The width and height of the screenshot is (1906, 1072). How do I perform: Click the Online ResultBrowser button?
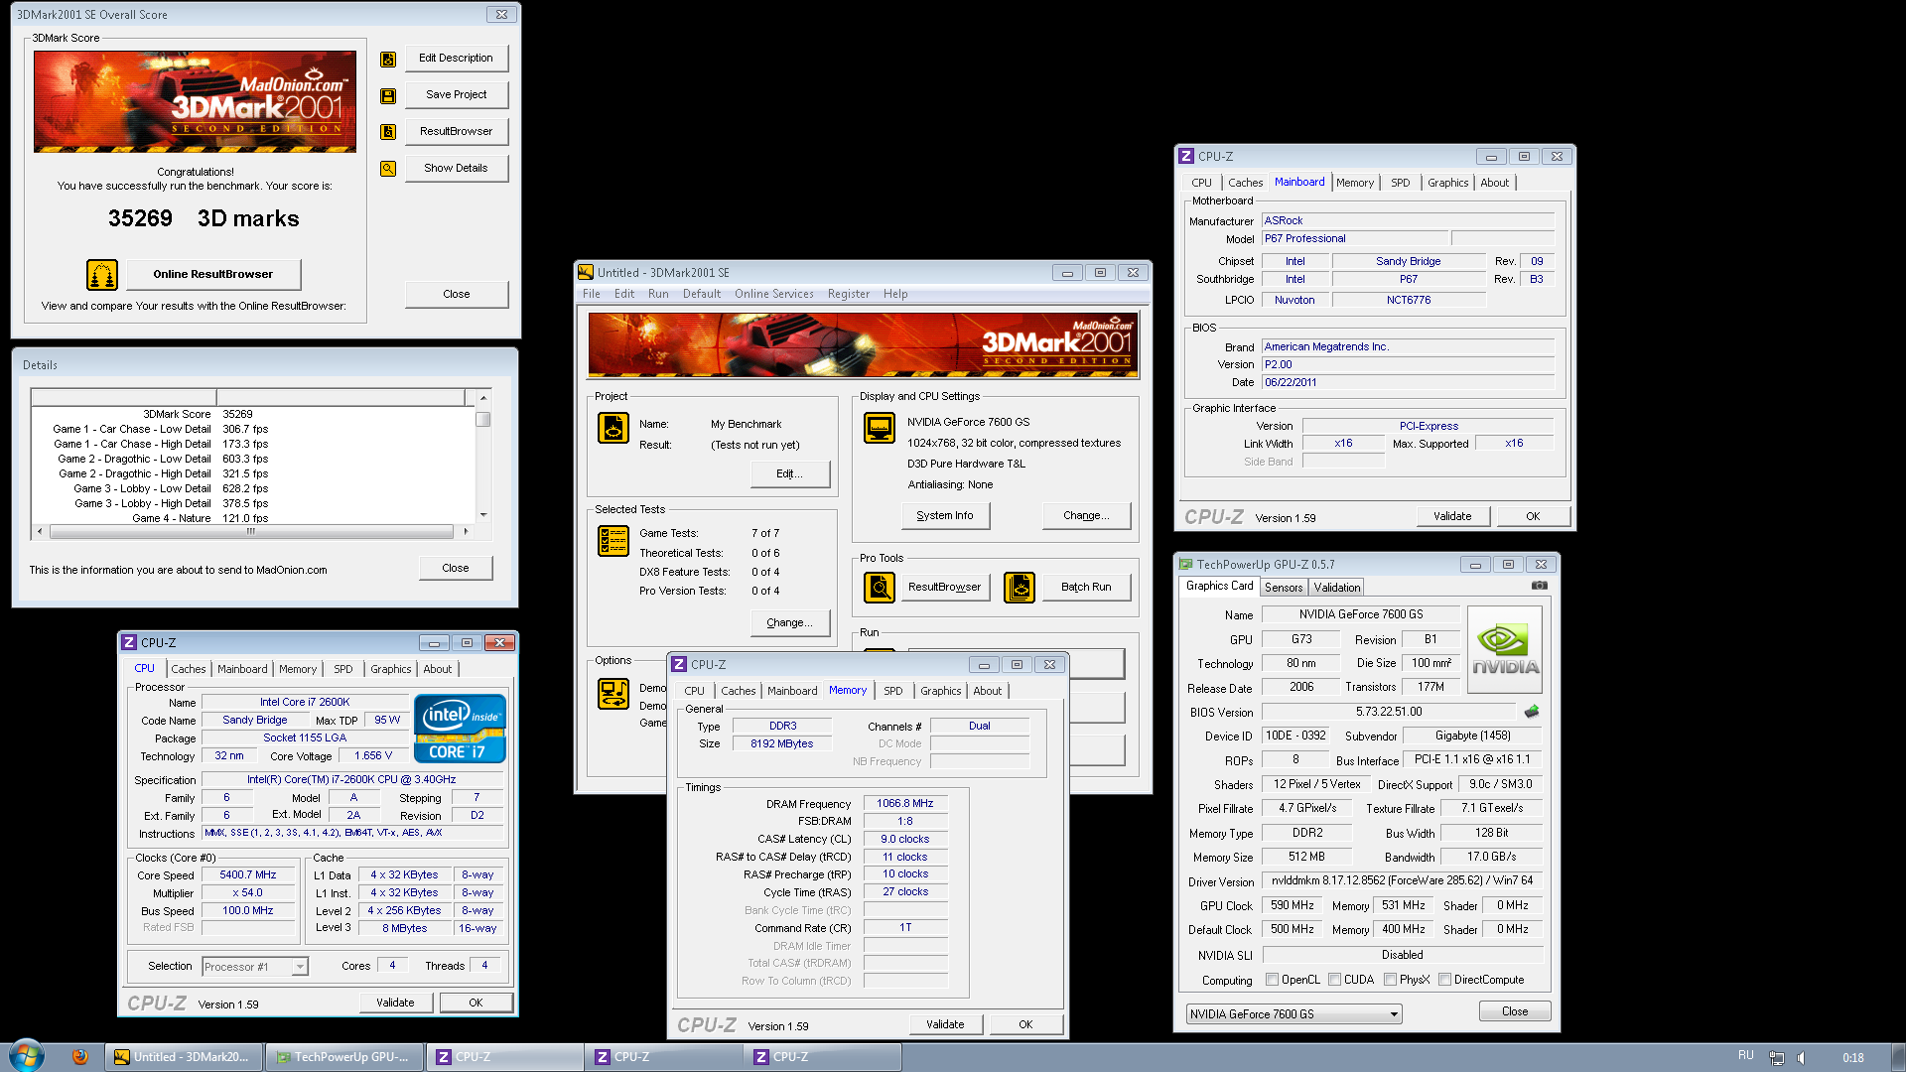[212, 274]
